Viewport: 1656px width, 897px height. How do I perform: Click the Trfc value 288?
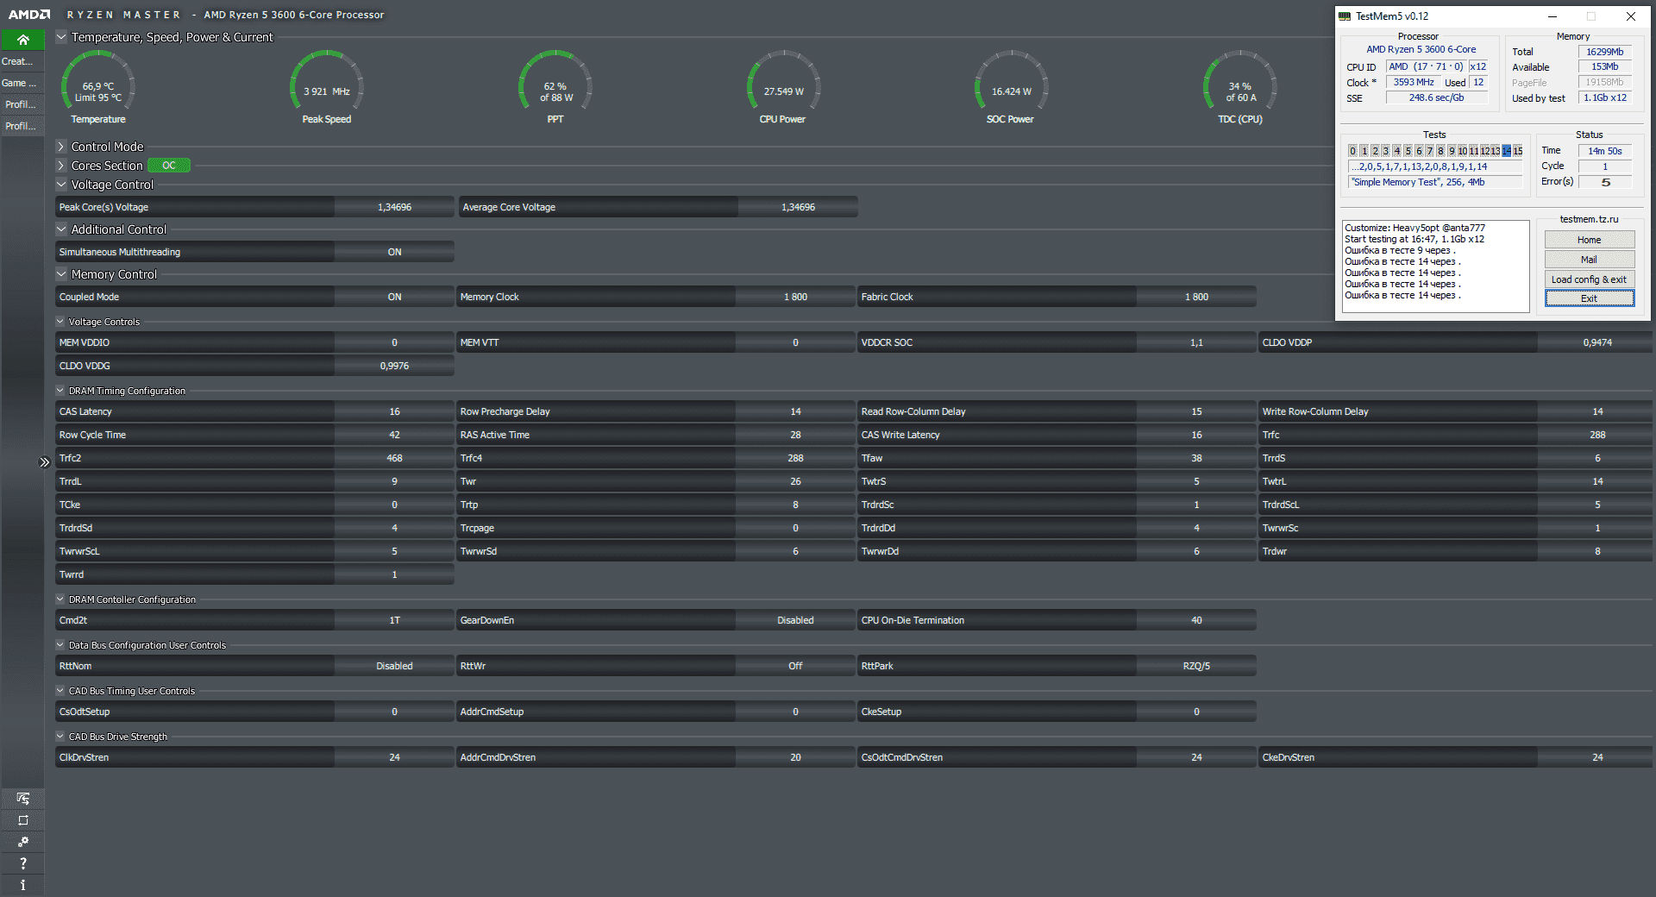(x=1597, y=435)
